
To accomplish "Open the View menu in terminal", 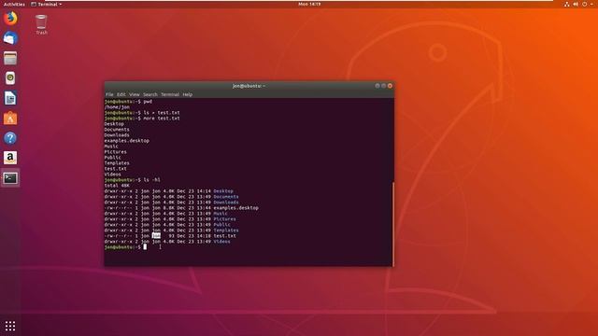I will click(x=135, y=94).
